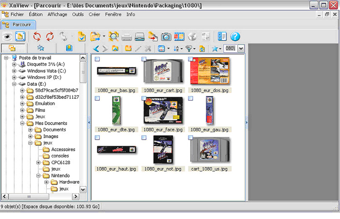This screenshot has height=219, width=340.
Task: Tick checkbox on 1080_eur_gau.jpg thumbnail
Action: pos(190,98)
